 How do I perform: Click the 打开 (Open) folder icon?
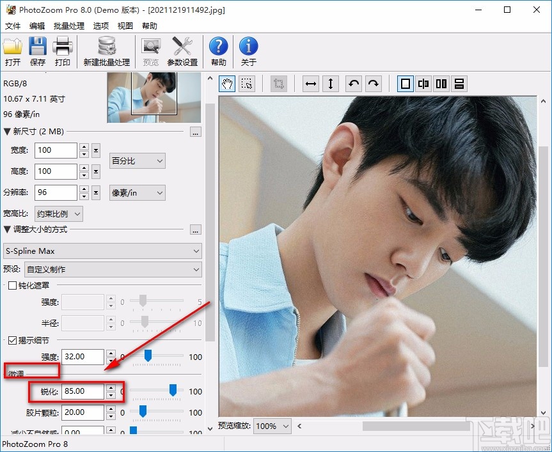click(13, 51)
